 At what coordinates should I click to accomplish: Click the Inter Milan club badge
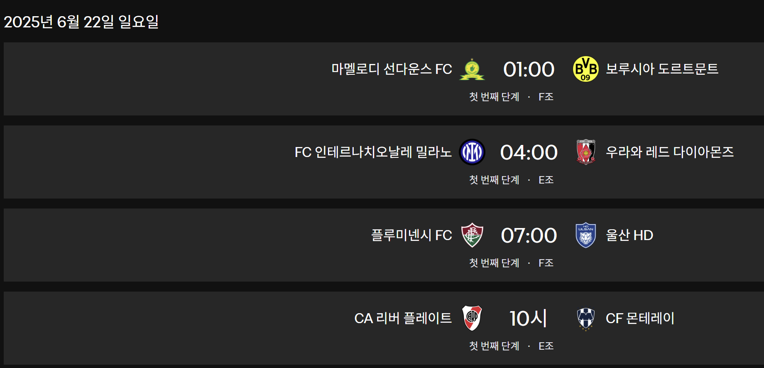pyautogui.click(x=472, y=152)
